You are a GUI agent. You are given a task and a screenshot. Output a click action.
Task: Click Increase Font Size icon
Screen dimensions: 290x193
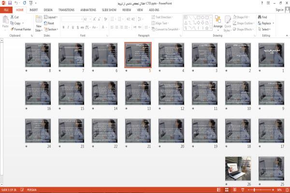coord(95,19)
